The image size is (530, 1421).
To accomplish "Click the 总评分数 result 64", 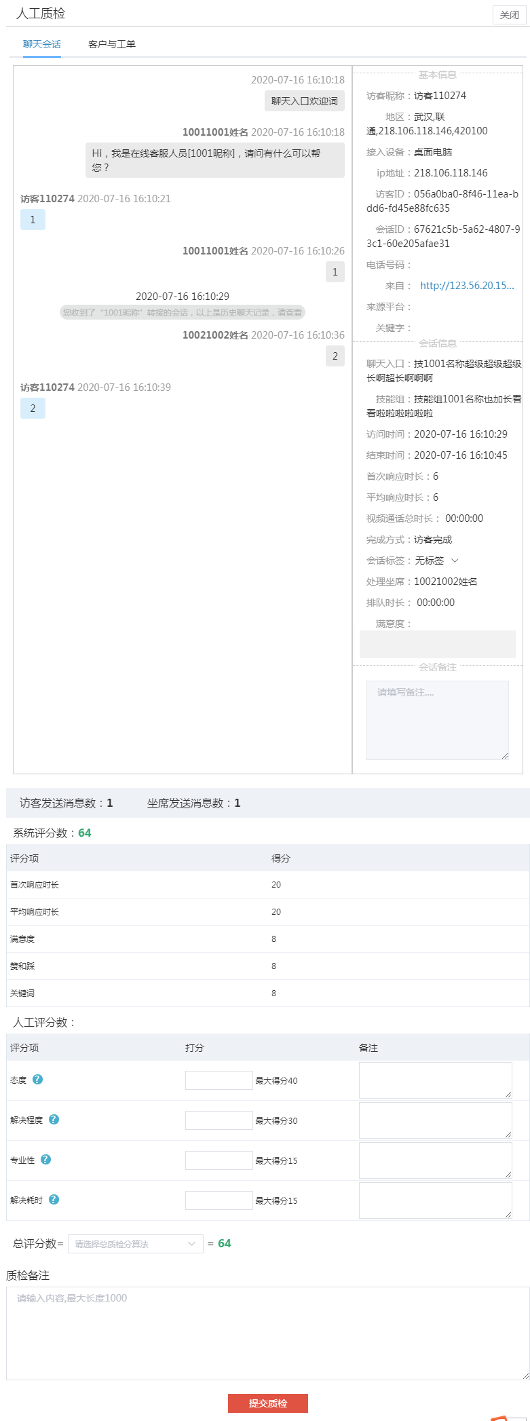I will coord(225,1243).
